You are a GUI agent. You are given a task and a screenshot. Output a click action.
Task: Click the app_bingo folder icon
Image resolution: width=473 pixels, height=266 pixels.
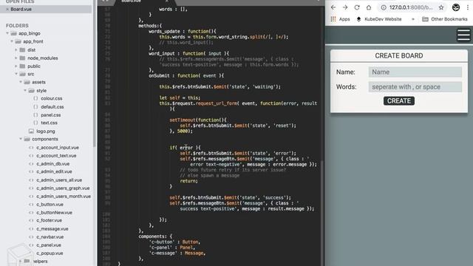13,33
